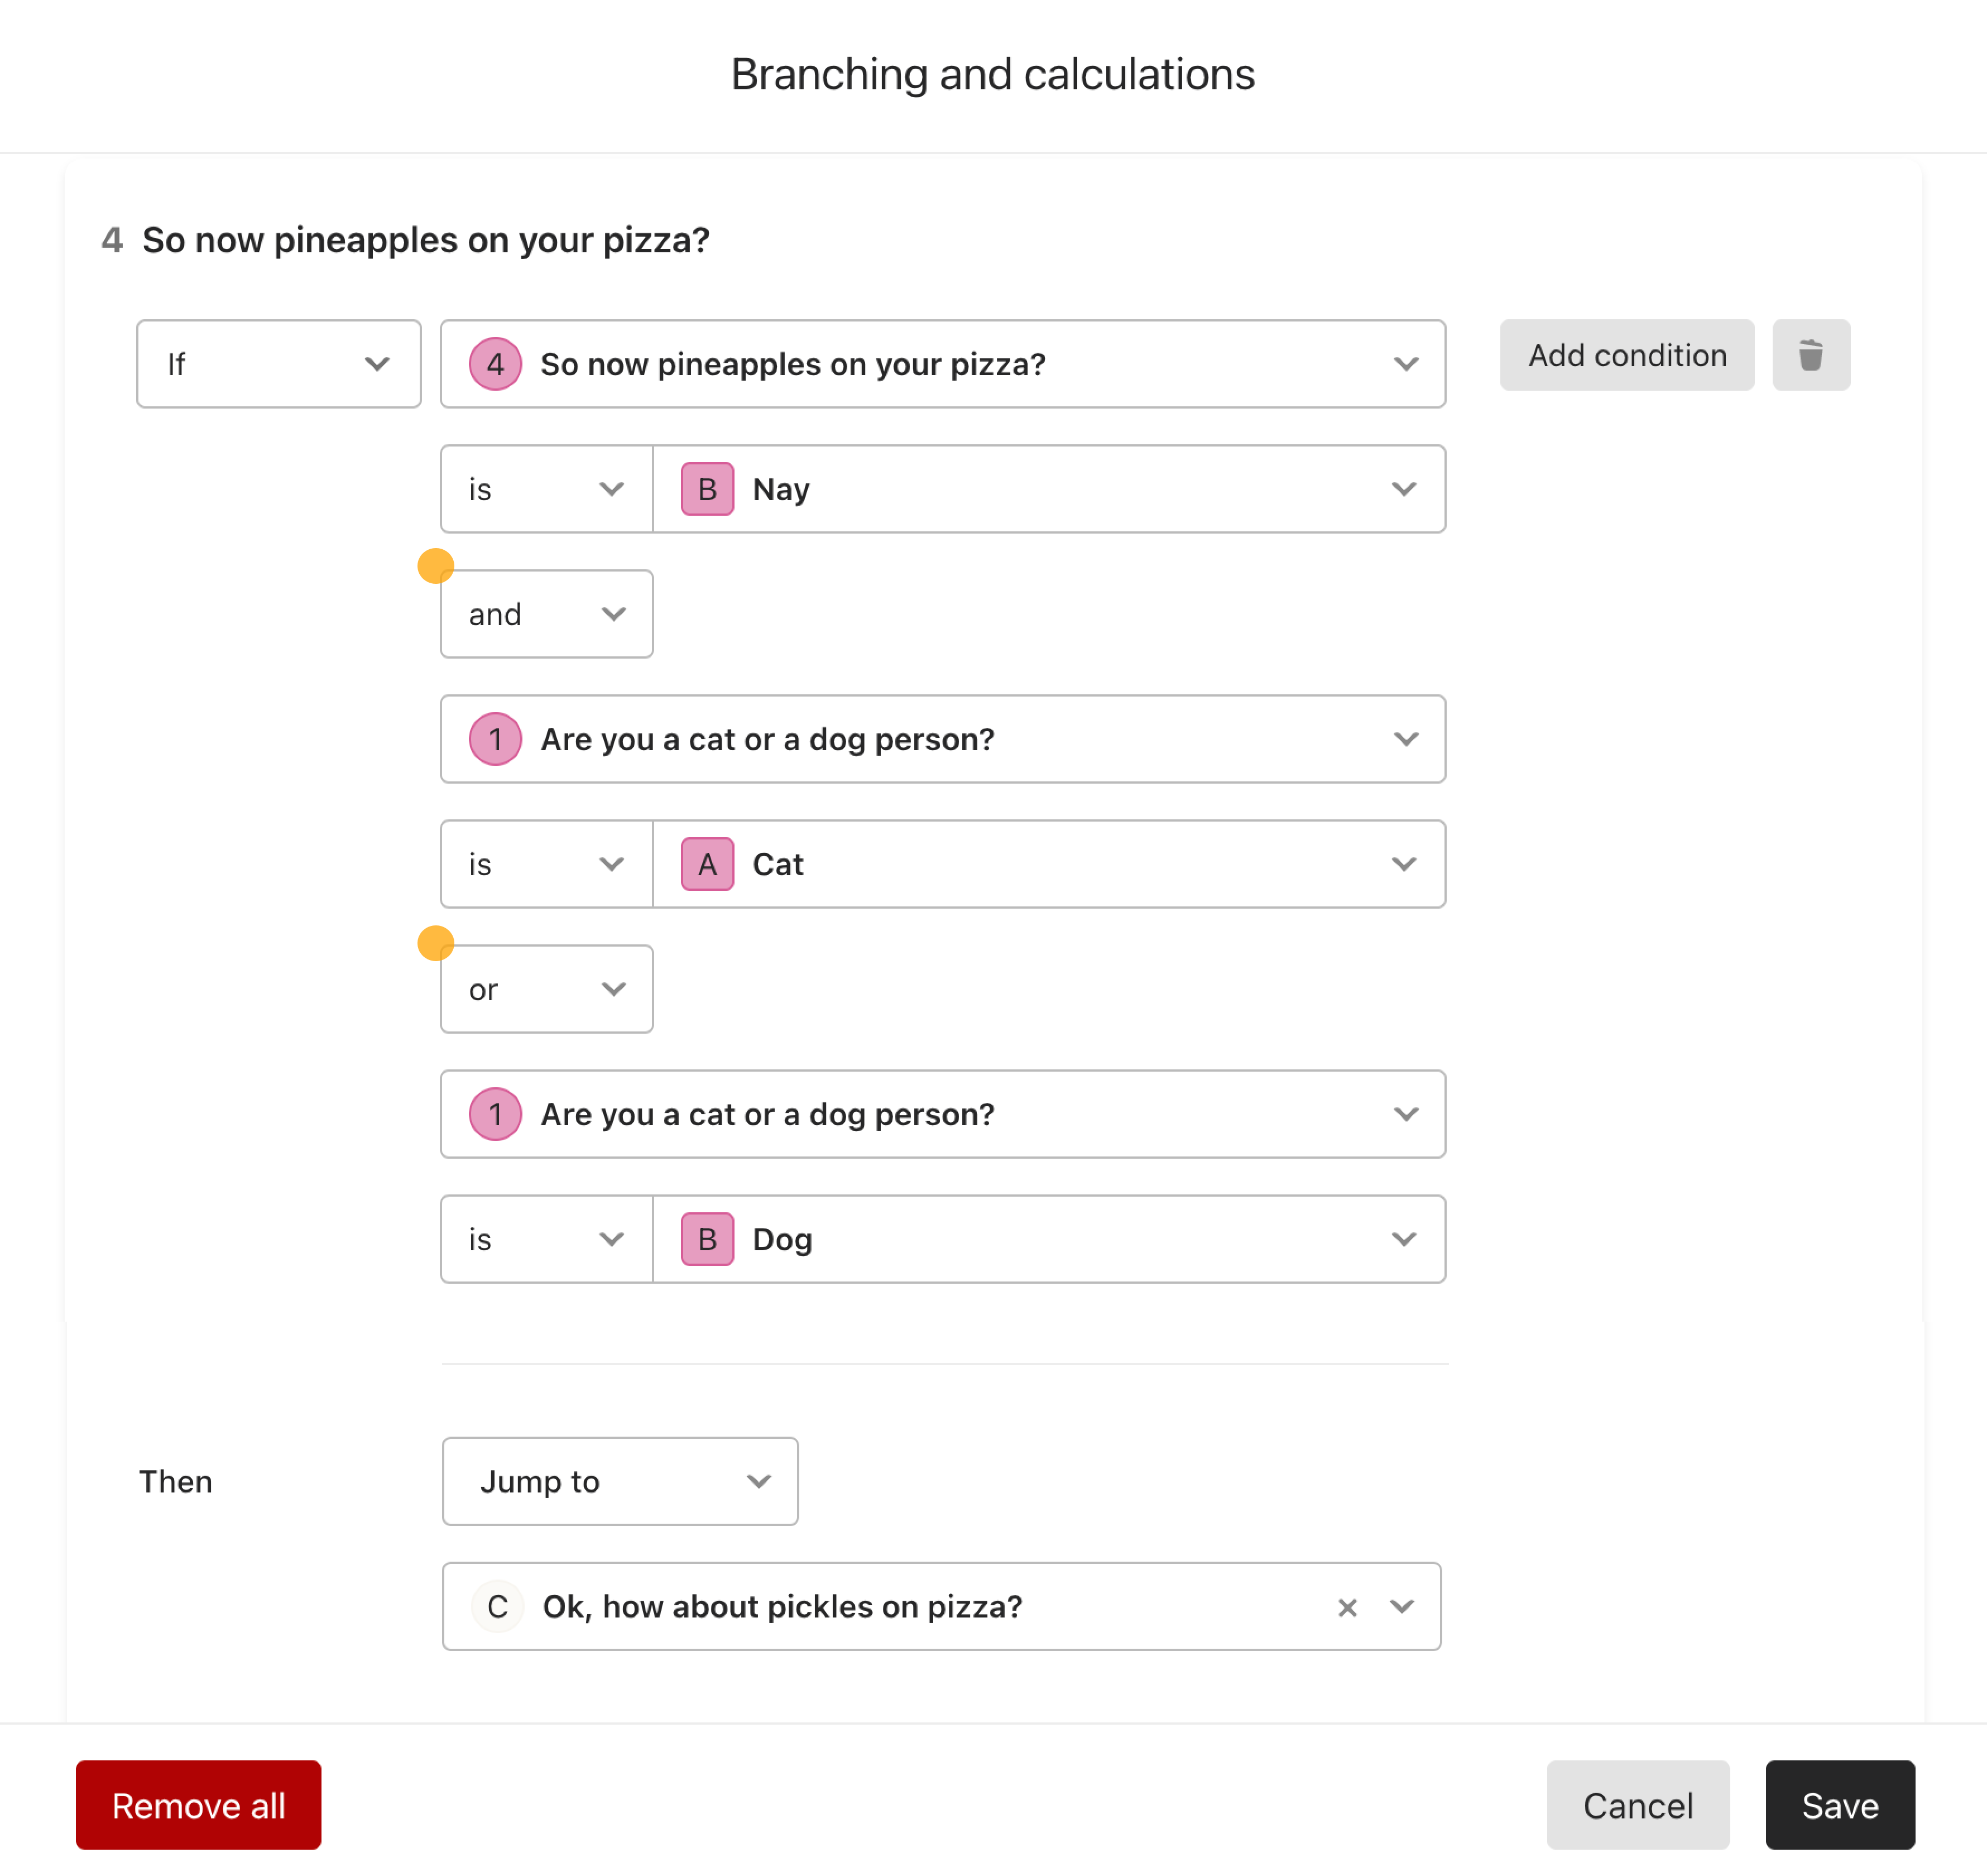Save the branching logic
Viewport: 1987px width, 1872px height.
(x=1839, y=1805)
